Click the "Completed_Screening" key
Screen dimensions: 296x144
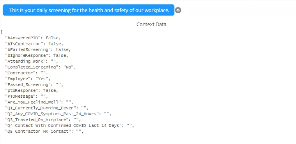click(x=32, y=67)
